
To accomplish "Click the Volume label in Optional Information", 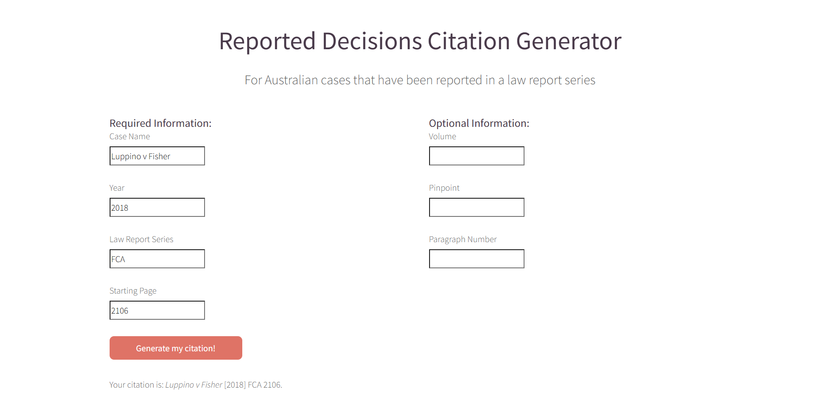I will point(442,136).
